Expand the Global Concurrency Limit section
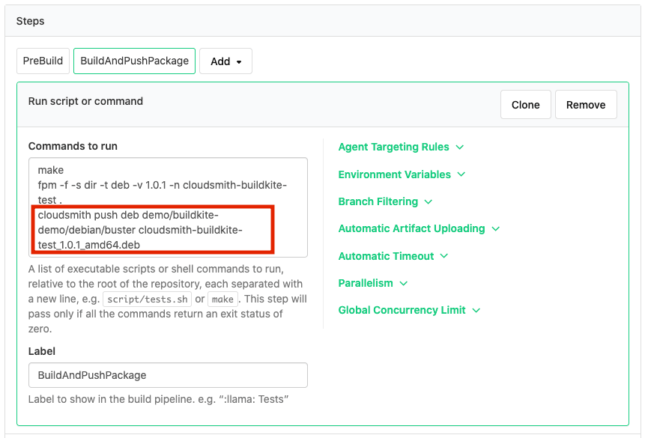 point(402,311)
